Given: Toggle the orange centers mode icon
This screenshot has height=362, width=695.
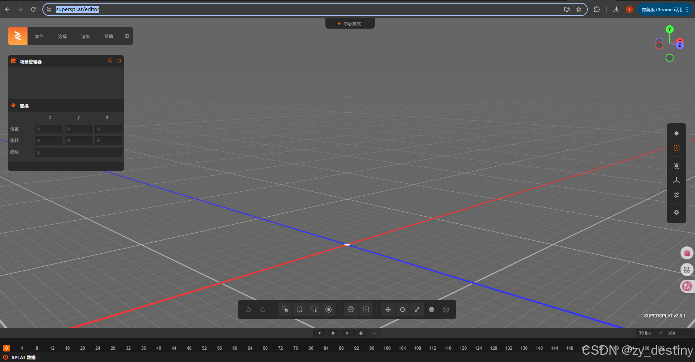Looking at the screenshot, I should point(677,148).
